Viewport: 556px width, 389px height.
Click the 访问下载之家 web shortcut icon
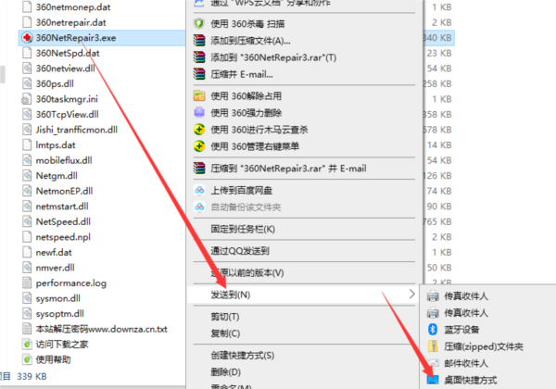[27, 344]
